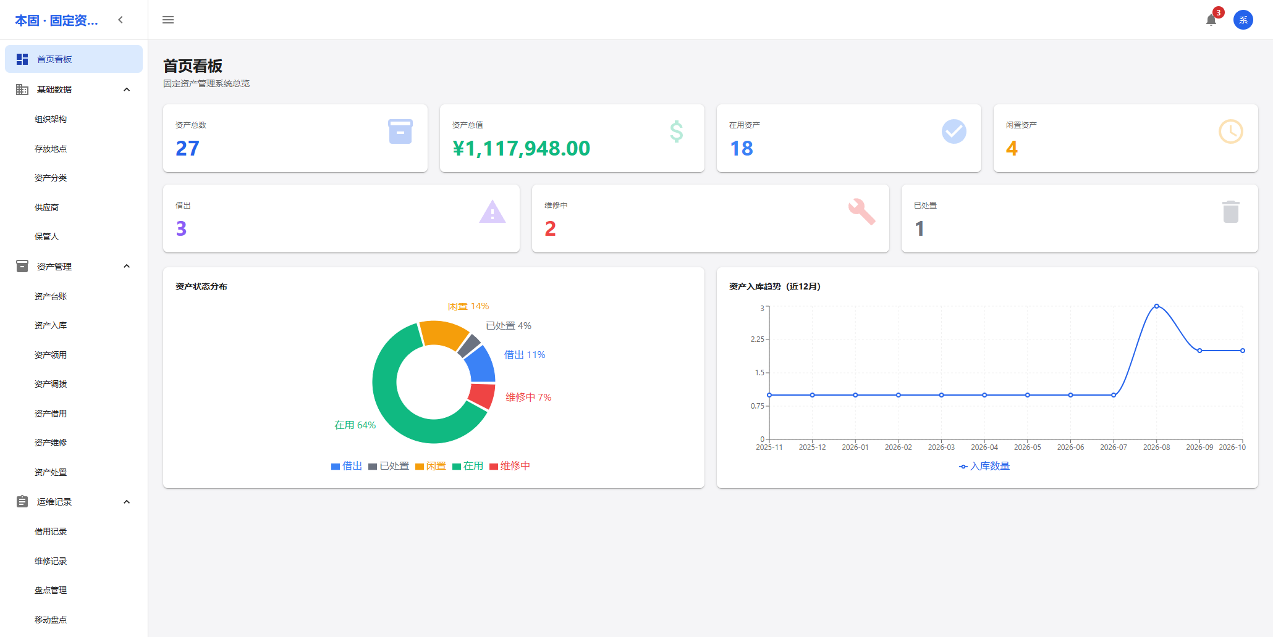
Task: Open 资产领用 menu item
Action: point(74,355)
